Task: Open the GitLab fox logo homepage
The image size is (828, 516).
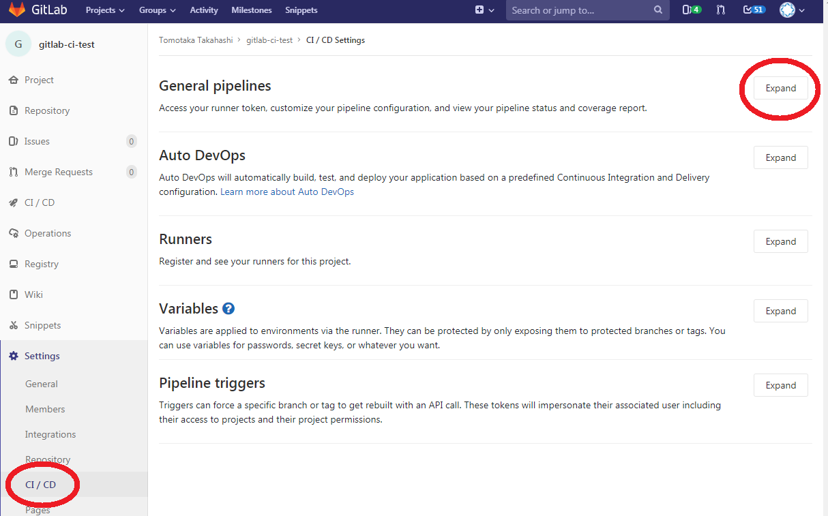Action: tap(16, 10)
